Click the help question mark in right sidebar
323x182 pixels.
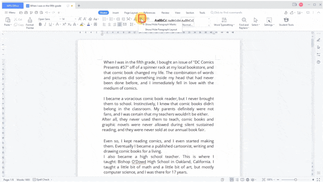[319, 62]
